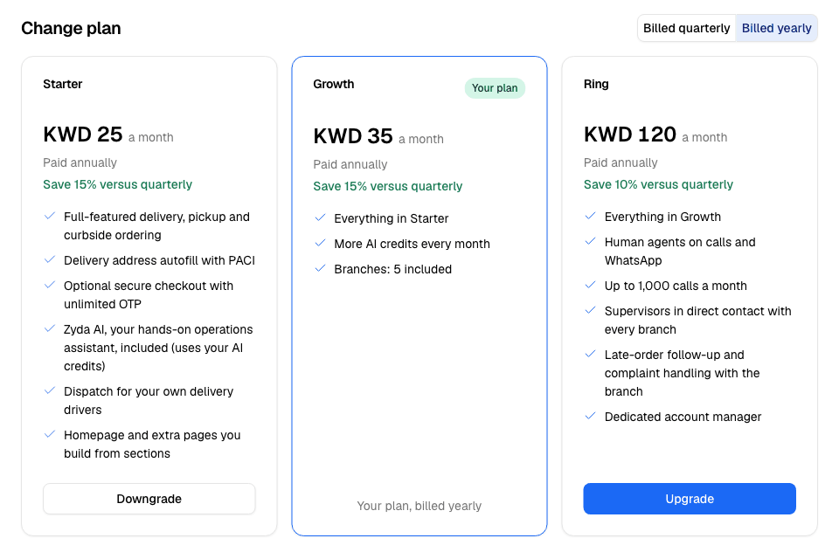Click checkmark beside Dispatch for delivery drivers
The image size is (839, 559).
point(50,391)
